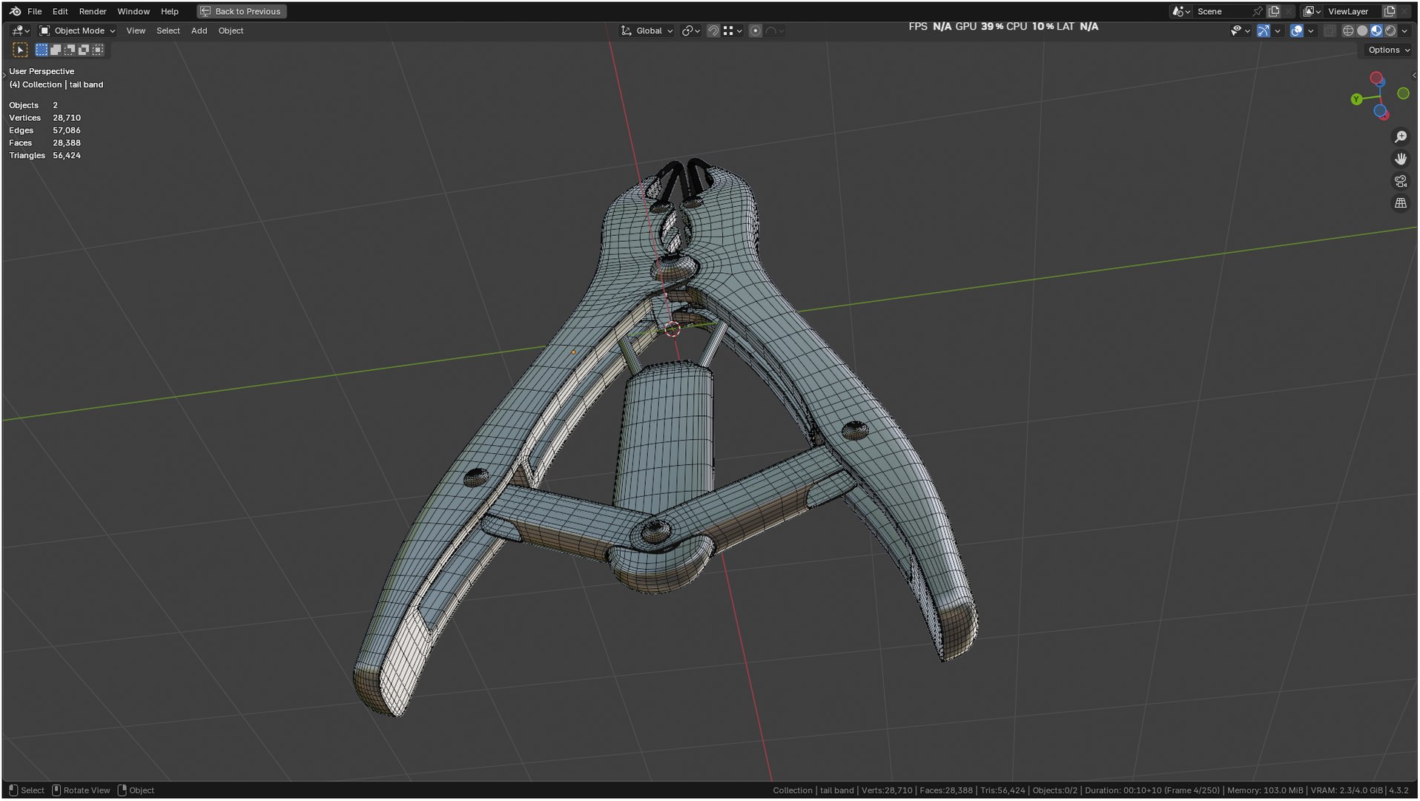Toggle the camera view icon
Screen dimensions: 1420x801
coord(1401,181)
